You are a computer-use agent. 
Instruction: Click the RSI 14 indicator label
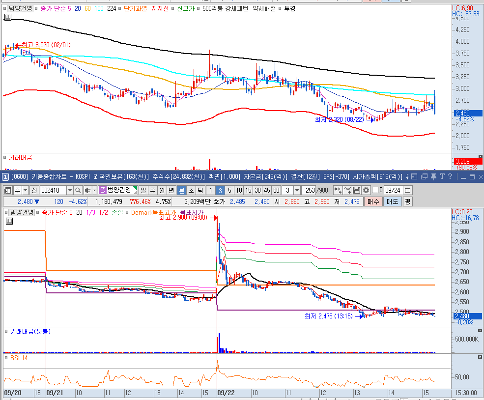point(19,358)
